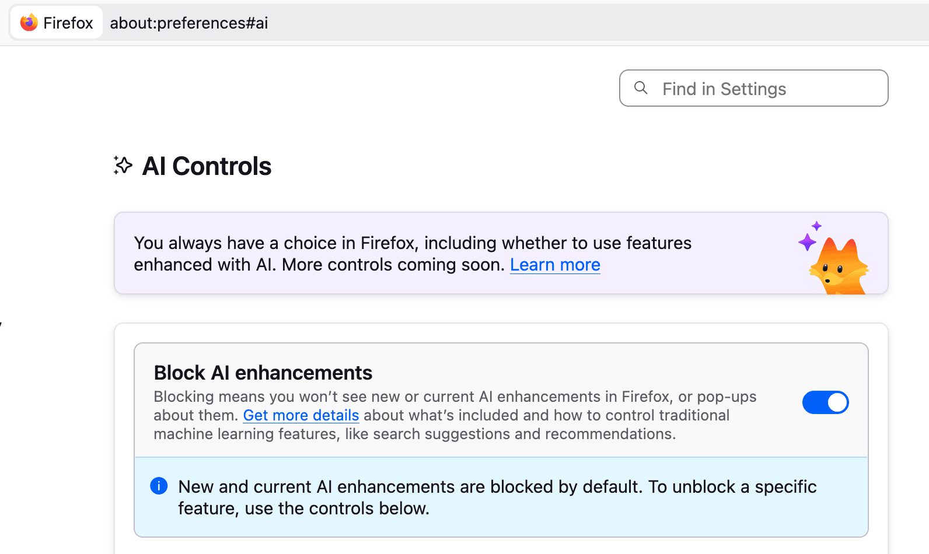
Task: Click the blue info icon in the notice
Action: click(x=159, y=486)
